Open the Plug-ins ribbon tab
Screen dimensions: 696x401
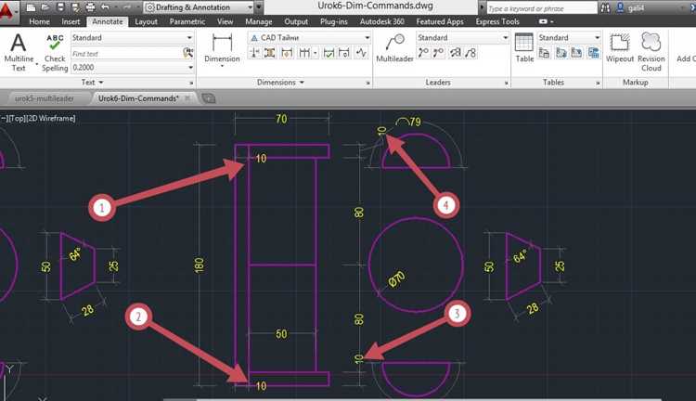(x=334, y=21)
